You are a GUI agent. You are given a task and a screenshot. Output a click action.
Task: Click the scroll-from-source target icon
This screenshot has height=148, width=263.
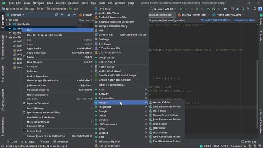57,15
